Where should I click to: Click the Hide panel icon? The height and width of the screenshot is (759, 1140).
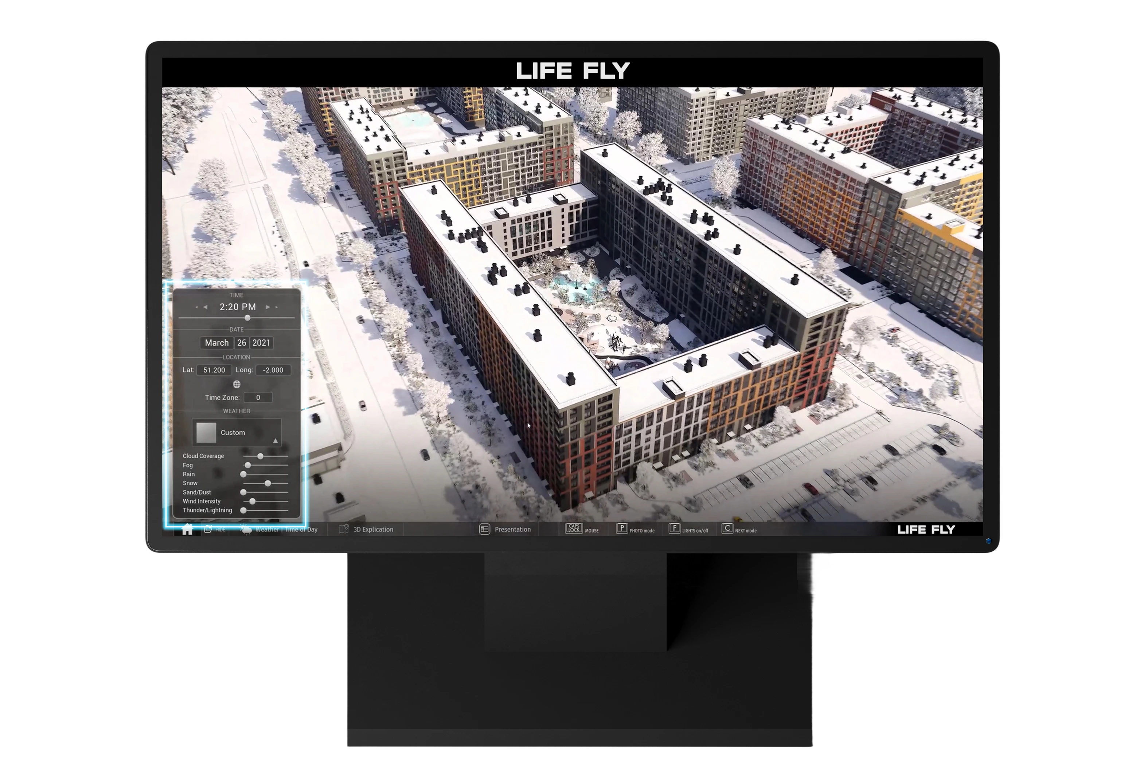(208, 529)
